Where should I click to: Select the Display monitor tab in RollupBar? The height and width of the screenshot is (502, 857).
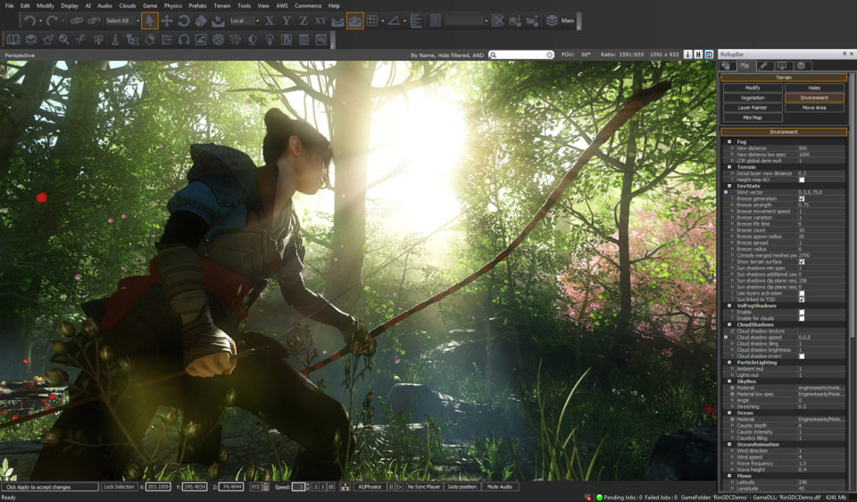coord(782,65)
